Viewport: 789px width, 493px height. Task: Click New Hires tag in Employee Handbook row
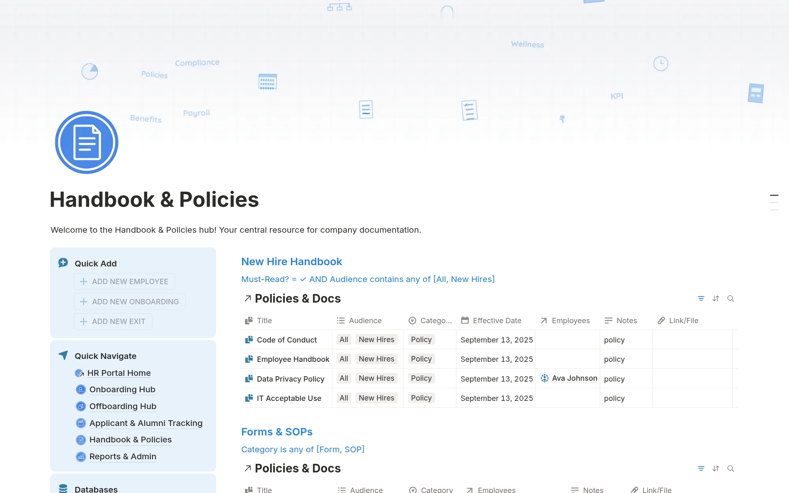[376, 359]
